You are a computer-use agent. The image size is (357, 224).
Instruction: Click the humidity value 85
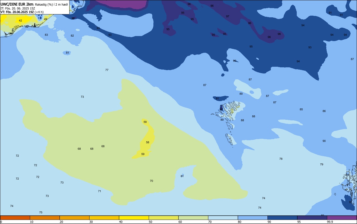pyautogui.click(x=301, y=109)
